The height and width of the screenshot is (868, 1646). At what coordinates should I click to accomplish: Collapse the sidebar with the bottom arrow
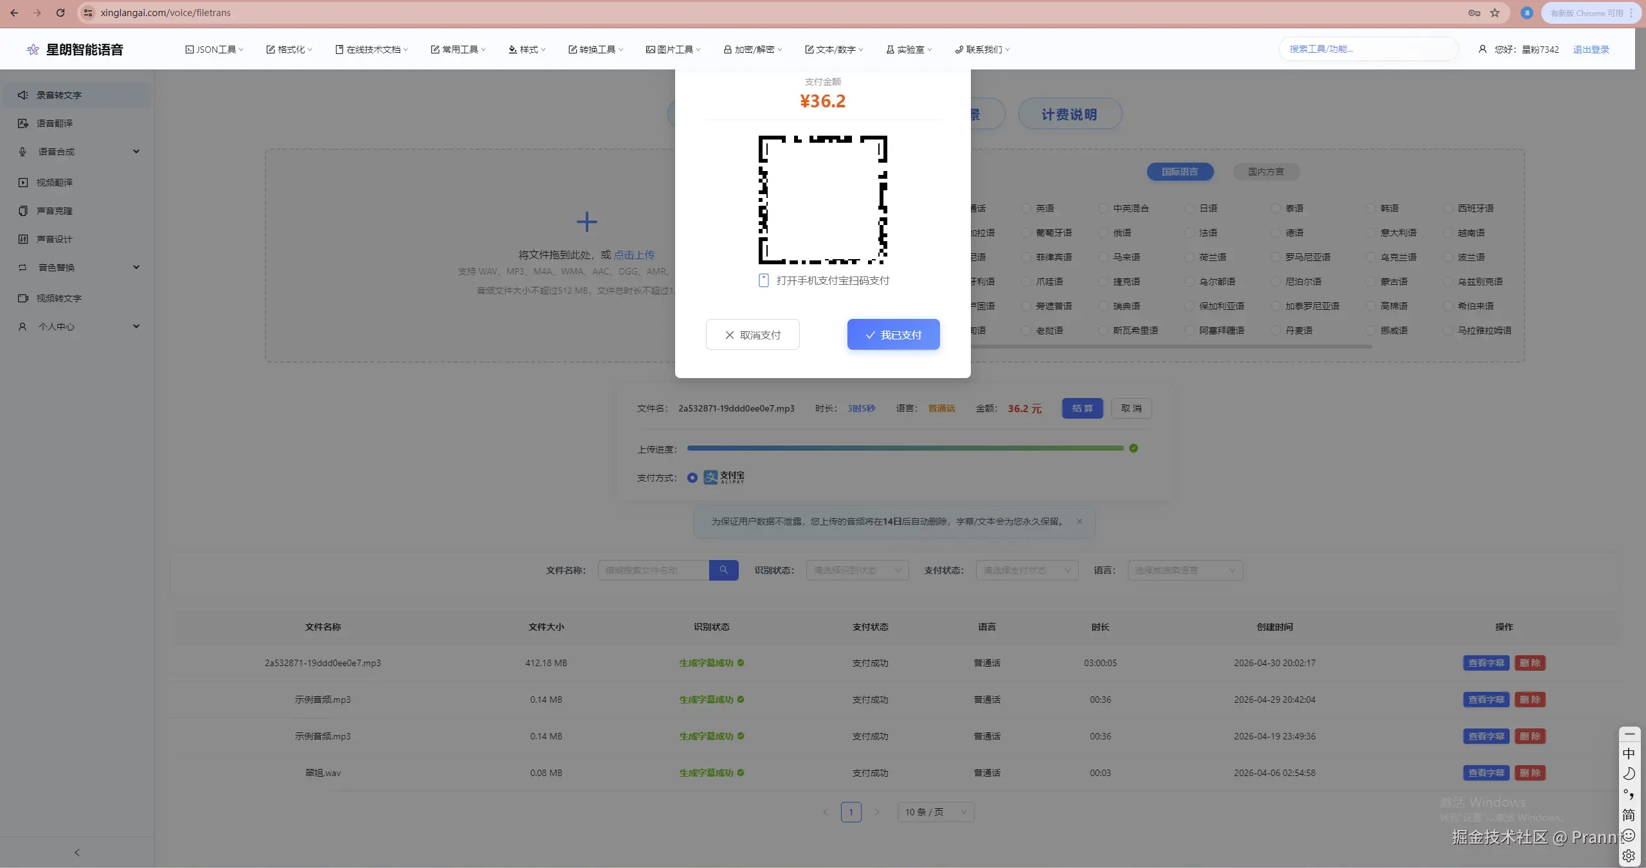[x=77, y=853]
